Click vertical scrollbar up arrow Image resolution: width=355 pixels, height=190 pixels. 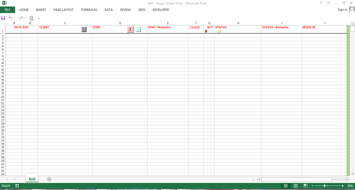click(x=352, y=24)
